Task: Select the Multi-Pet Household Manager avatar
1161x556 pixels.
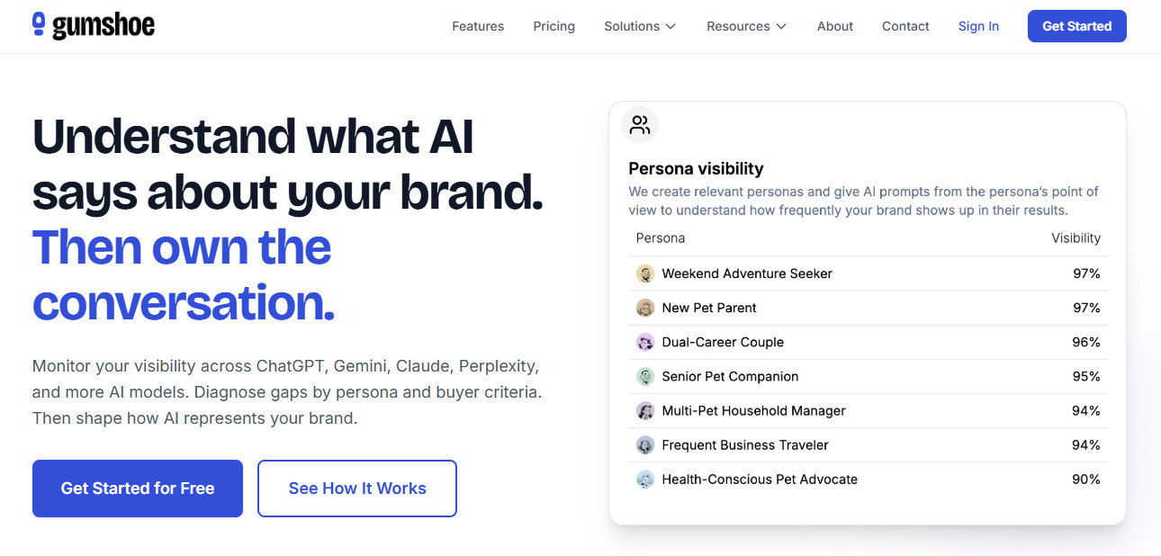Action: (x=646, y=410)
